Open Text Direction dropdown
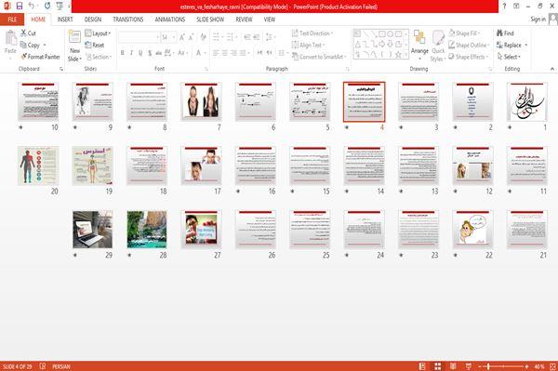Image resolution: width=558 pixels, height=371 pixels. [x=312, y=33]
